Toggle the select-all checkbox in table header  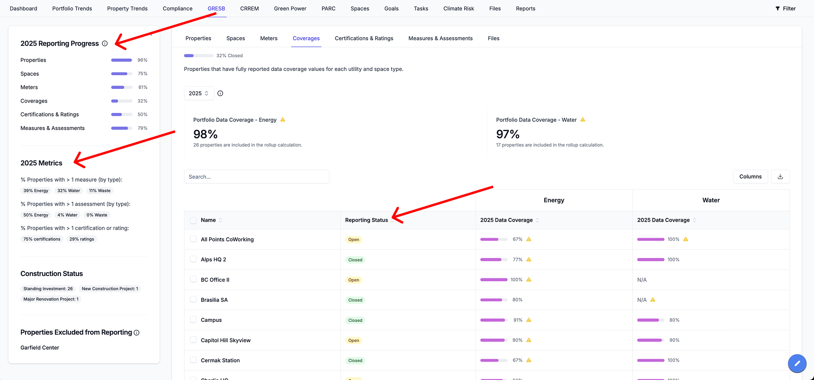point(193,220)
